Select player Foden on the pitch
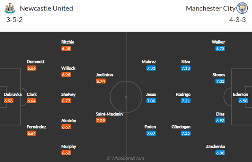 (x=150, y=127)
